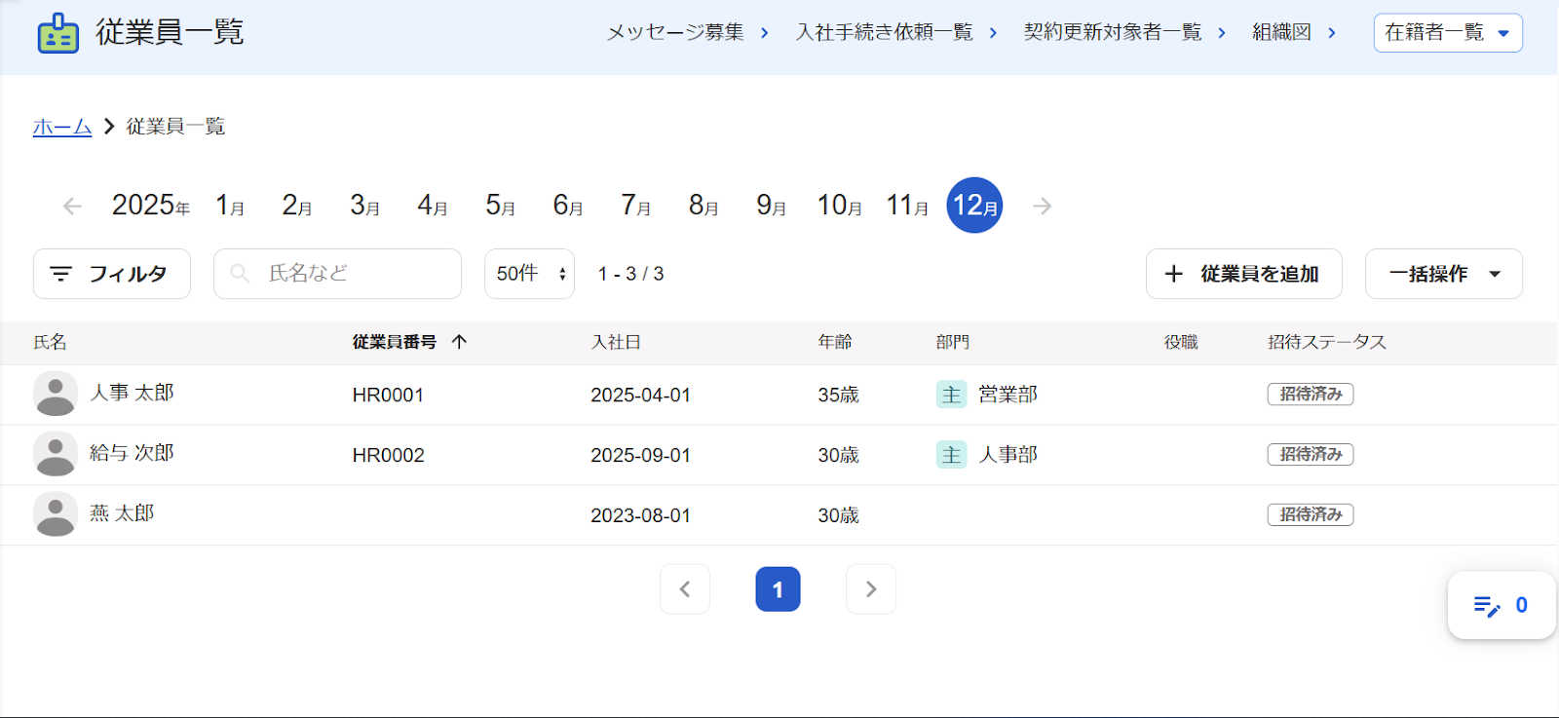The image size is (1559, 718).
Task: Go to next year with right arrow
Action: [x=1043, y=206]
